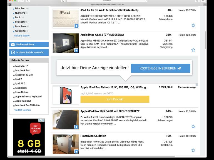Click price 1.229,00 € of iPad Pro
Screen dimensions: 214x160
[166, 87]
